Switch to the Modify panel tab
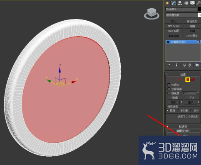The width and height of the screenshot is (201, 165). 174,3
